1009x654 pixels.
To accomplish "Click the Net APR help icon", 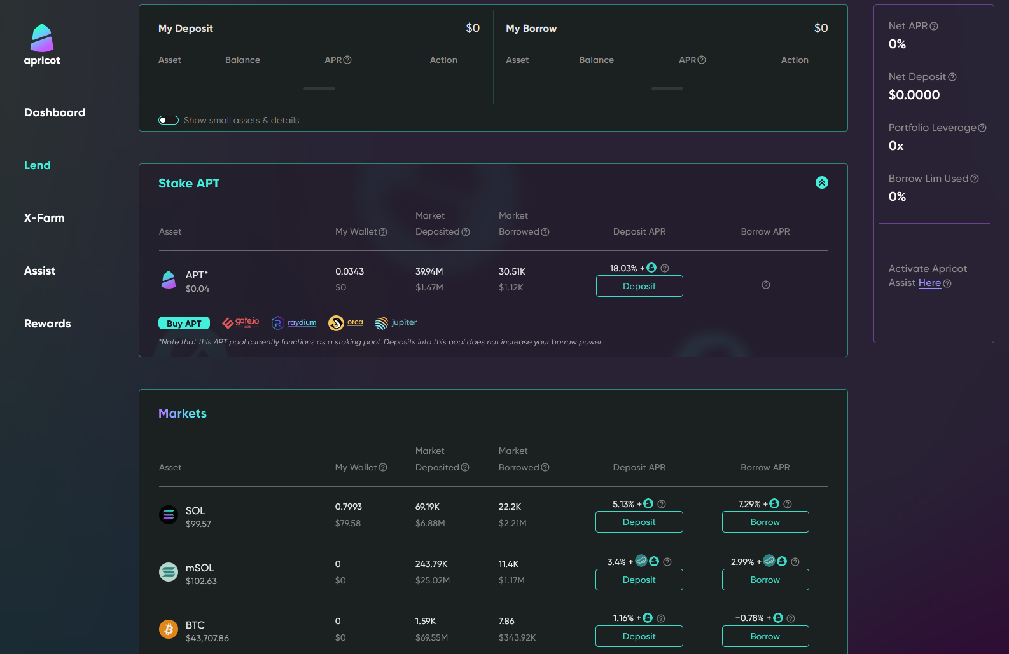I will [x=934, y=26].
